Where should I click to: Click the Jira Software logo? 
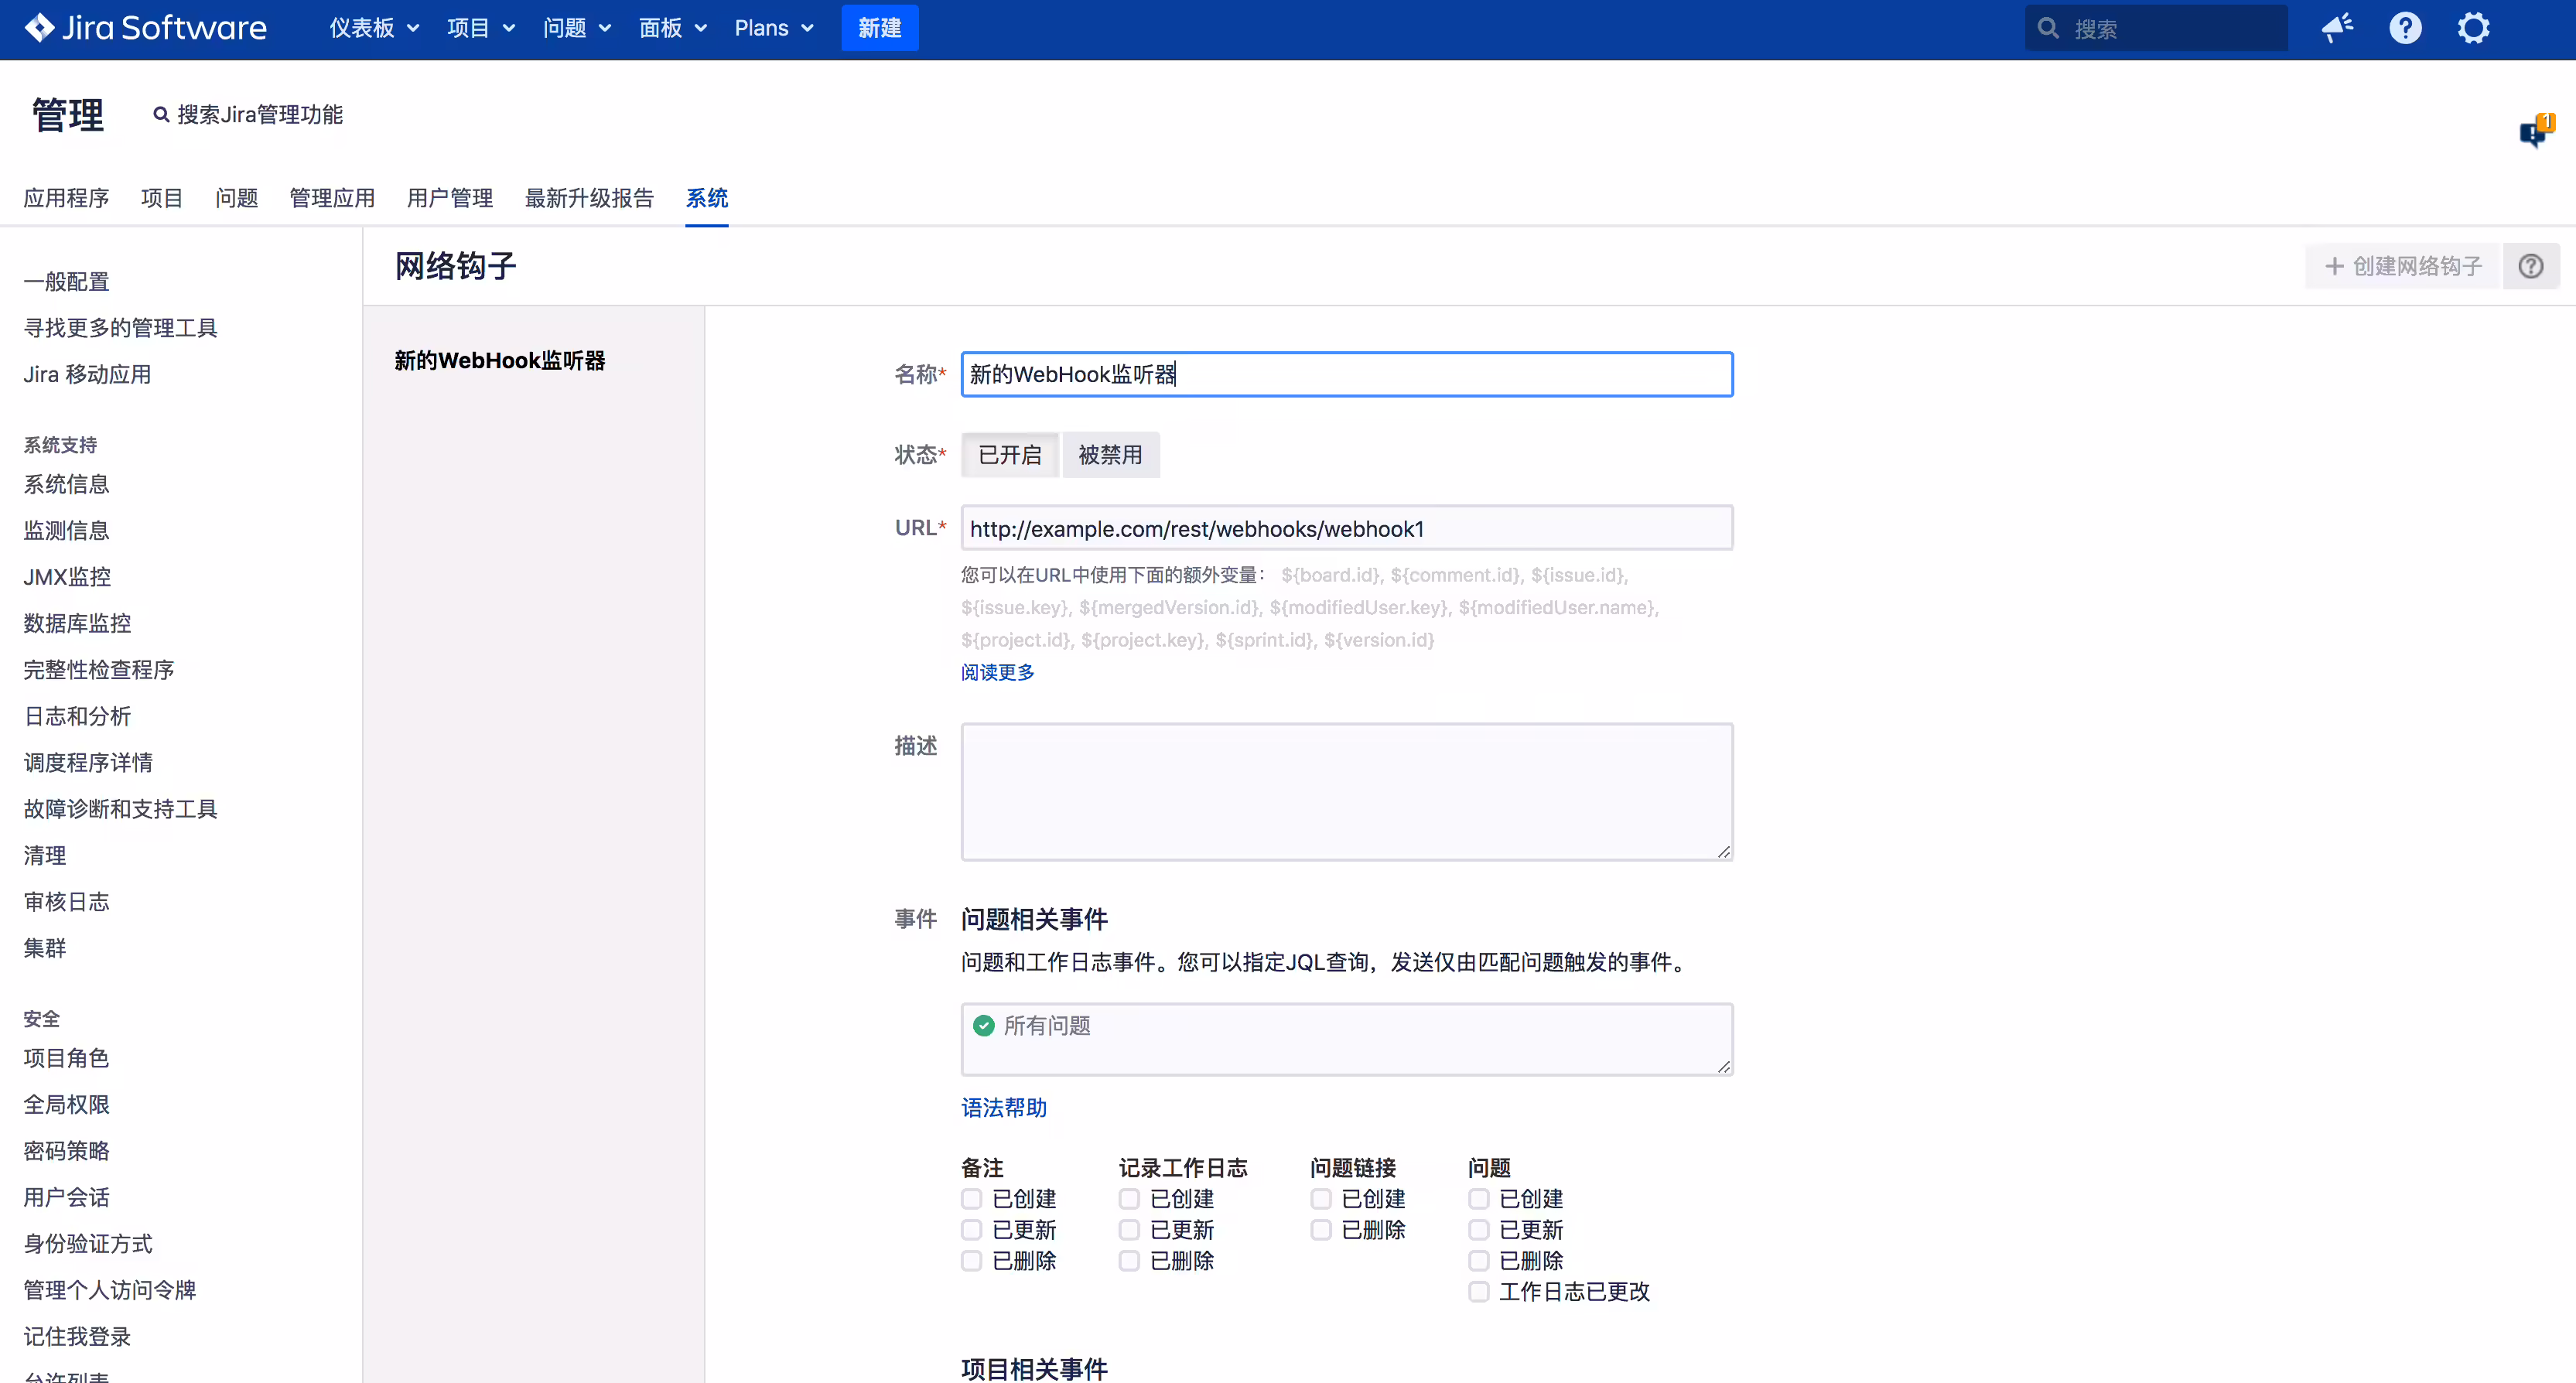click(145, 28)
